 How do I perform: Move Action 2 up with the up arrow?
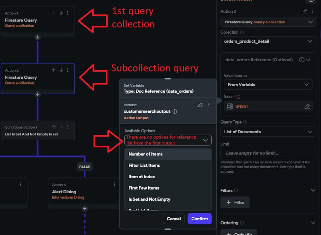point(54,70)
